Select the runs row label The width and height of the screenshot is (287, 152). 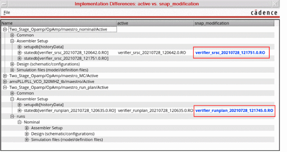pos(21,116)
